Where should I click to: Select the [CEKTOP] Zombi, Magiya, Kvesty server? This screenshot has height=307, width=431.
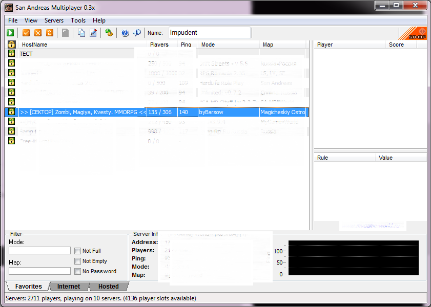pyautogui.click(x=84, y=112)
